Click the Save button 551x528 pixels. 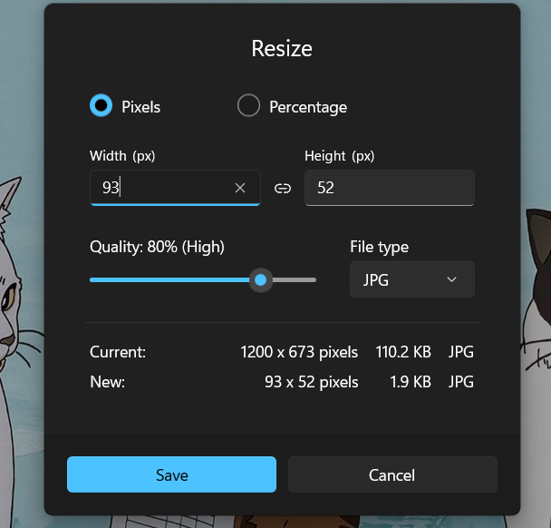pos(171,474)
